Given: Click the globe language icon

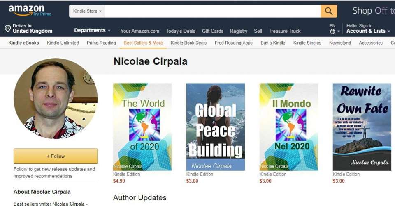Looking at the screenshot, I should coord(332,31).
